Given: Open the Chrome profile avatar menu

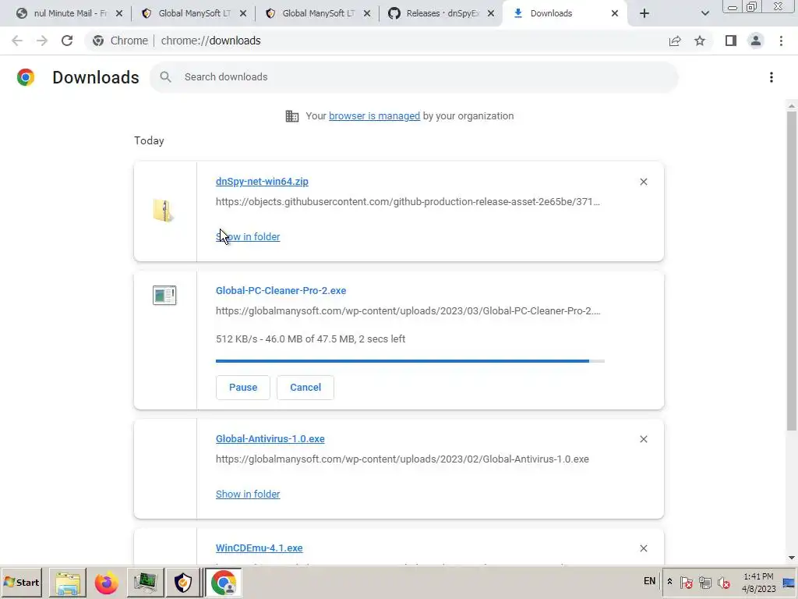Looking at the screenshot, I should click(x=756, y=41).
